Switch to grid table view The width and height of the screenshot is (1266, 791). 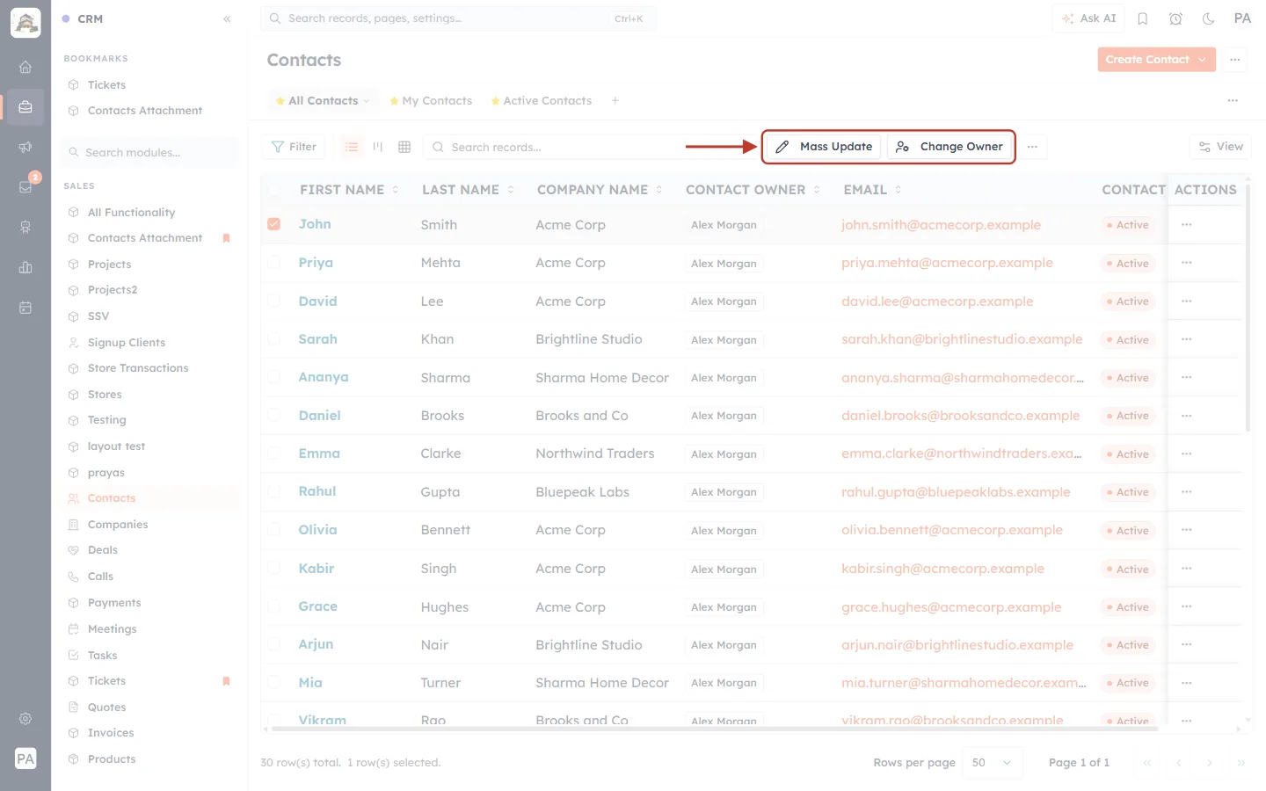(x=404, y=147)
